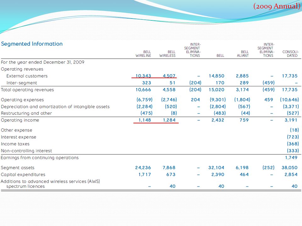Screen dimensions: 302x226
Task: Click consolidated capital expenditures 2,854
Action: (291, 175)
